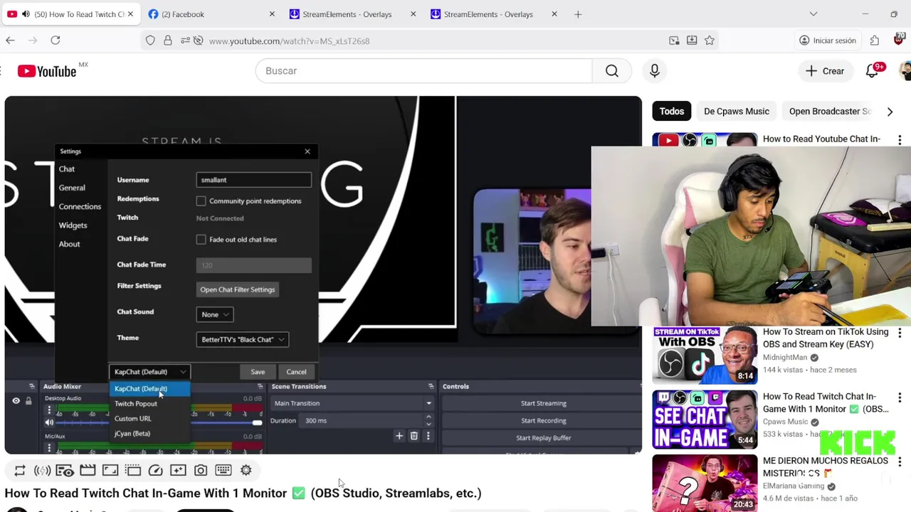
Task: Click the YouTube logo
Action: click(x=47, y=71)
